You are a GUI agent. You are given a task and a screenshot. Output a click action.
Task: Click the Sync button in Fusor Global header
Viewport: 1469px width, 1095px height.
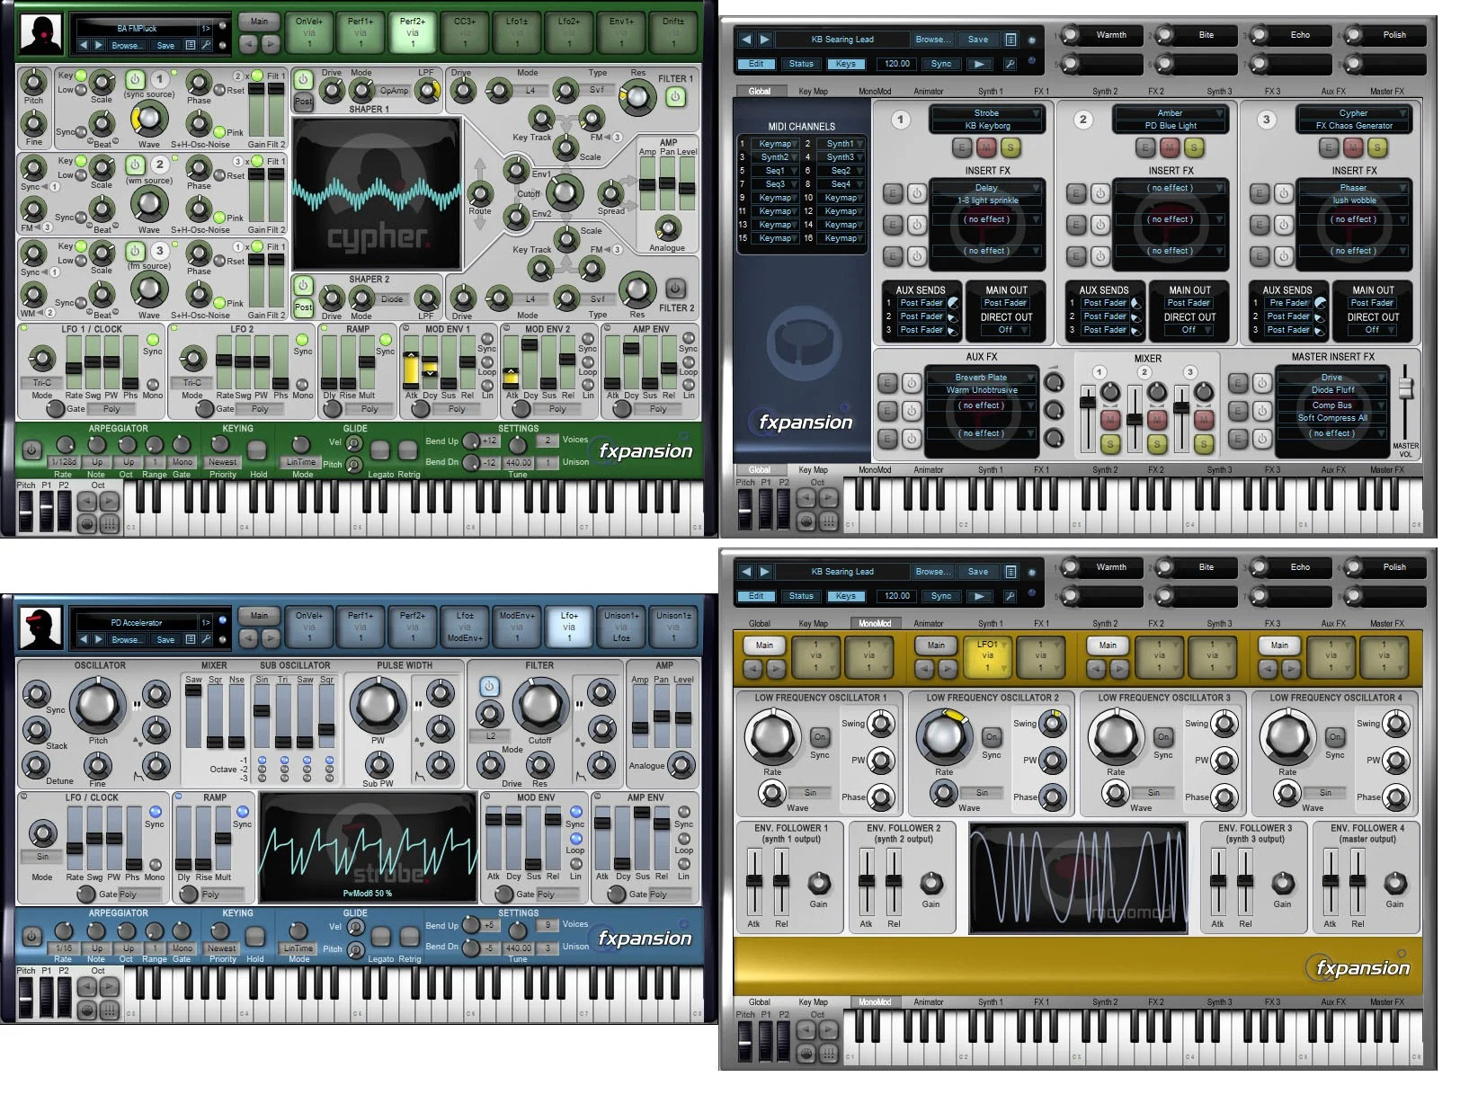click(941, 64)
